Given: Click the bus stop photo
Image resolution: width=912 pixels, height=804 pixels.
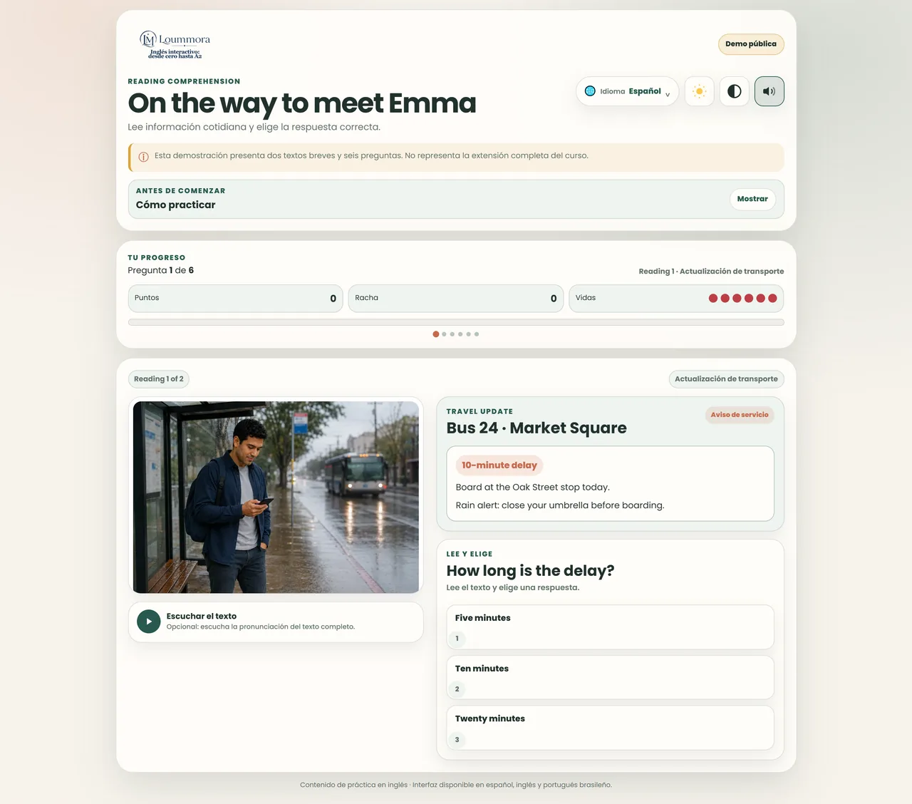Looking at the screenshot, I should (x=276, y=497).
